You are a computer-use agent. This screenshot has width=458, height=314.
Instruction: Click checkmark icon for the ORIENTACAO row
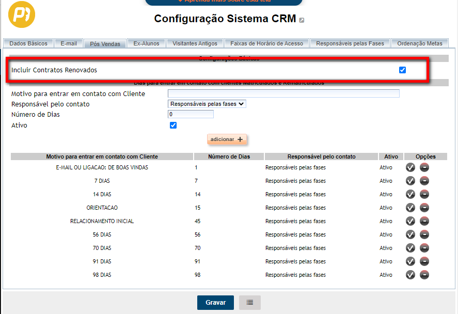[x=410, y=208]
